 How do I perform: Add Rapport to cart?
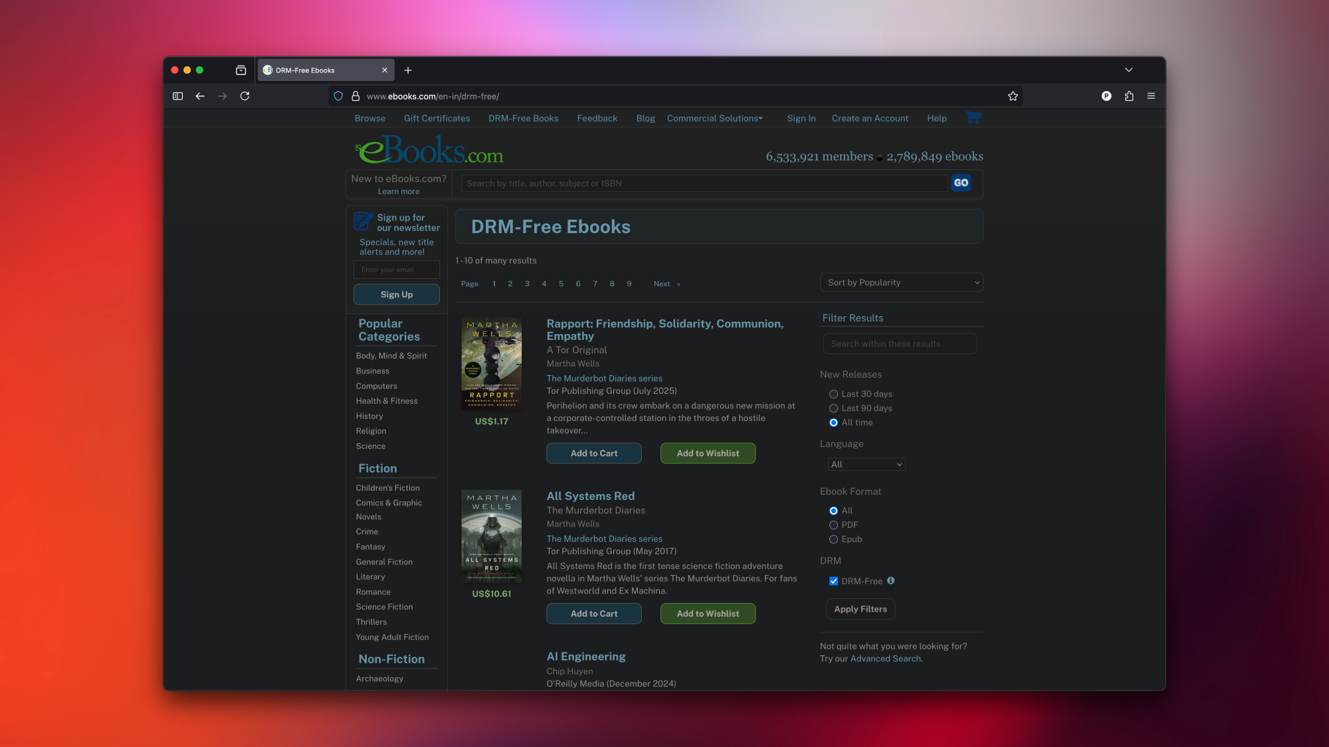pos(594,454)
